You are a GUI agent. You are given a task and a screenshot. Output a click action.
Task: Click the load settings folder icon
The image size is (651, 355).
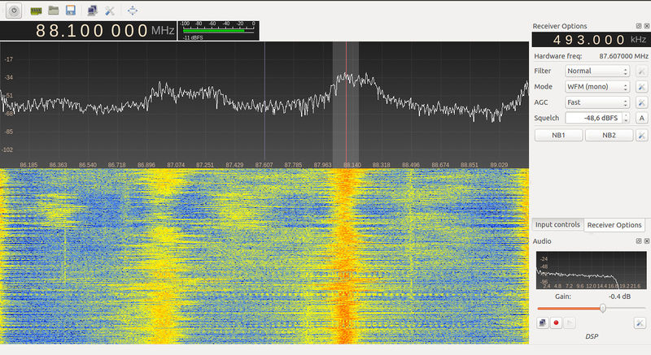(x=53, y=10)
